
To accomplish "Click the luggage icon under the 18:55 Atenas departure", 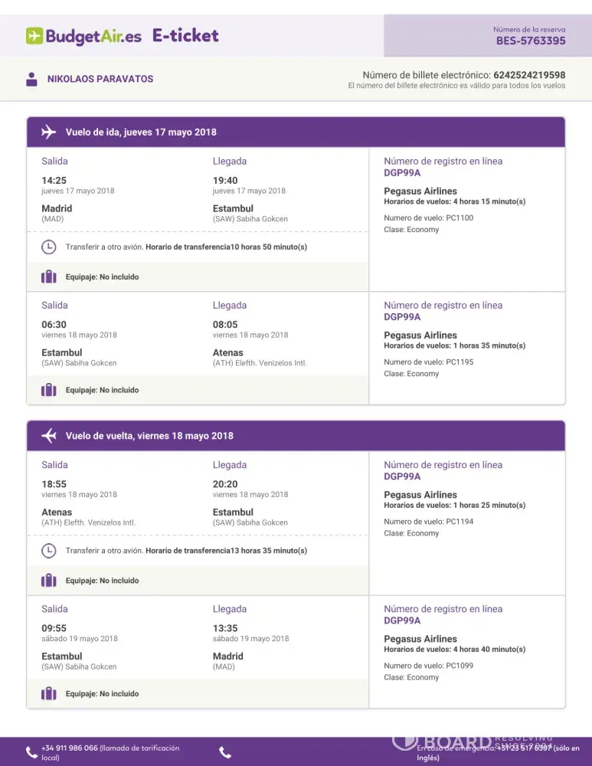I will tap(49, 581).
